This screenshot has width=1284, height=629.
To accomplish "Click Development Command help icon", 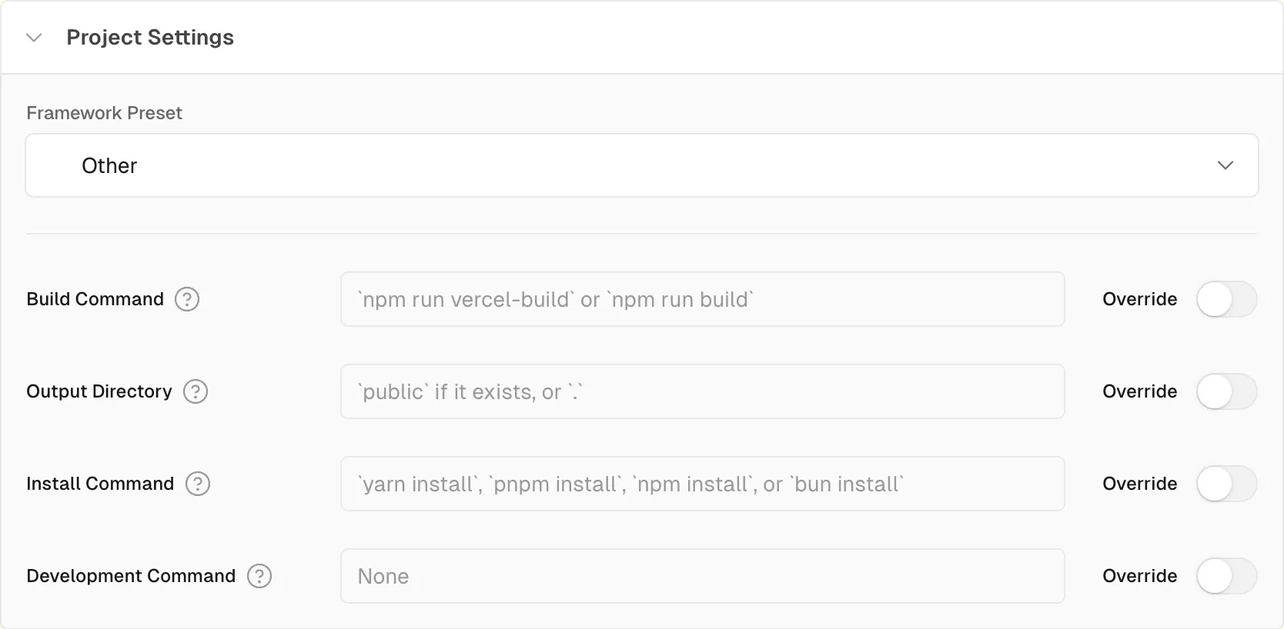I will 259,576.
